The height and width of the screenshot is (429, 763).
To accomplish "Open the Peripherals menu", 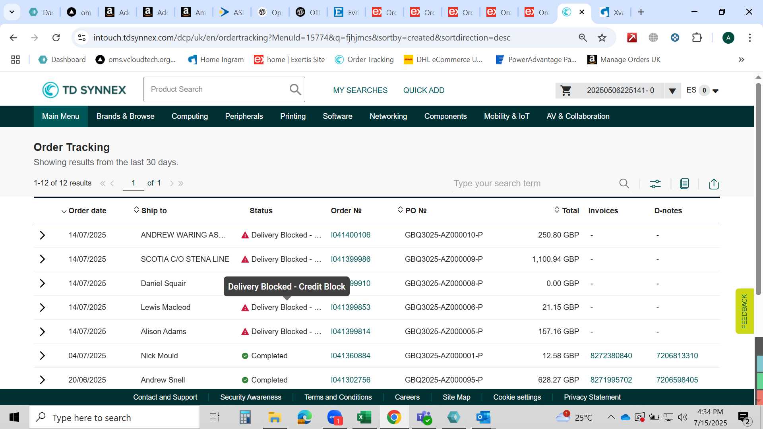I will point(244,116).
